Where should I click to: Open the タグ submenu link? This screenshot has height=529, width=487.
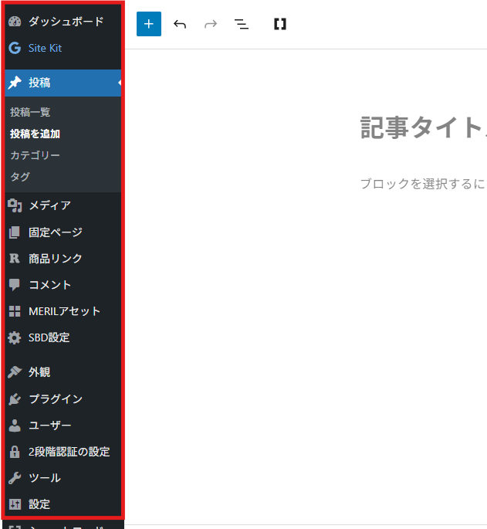coord(20,177)
